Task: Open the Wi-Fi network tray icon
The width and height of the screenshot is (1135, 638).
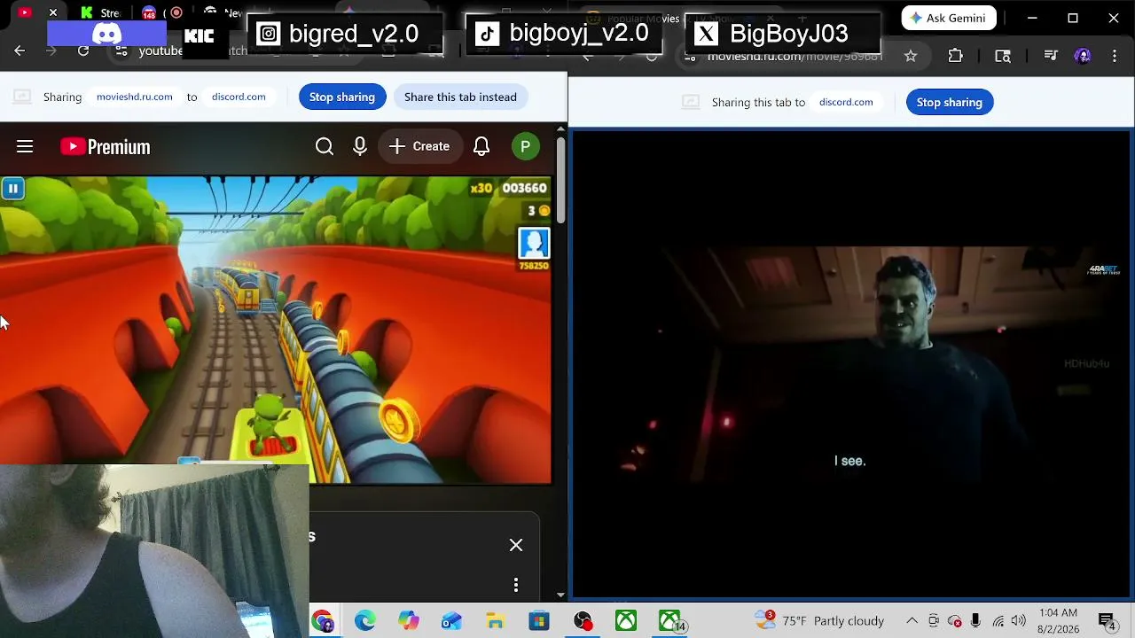Action: tap(998, 621)
